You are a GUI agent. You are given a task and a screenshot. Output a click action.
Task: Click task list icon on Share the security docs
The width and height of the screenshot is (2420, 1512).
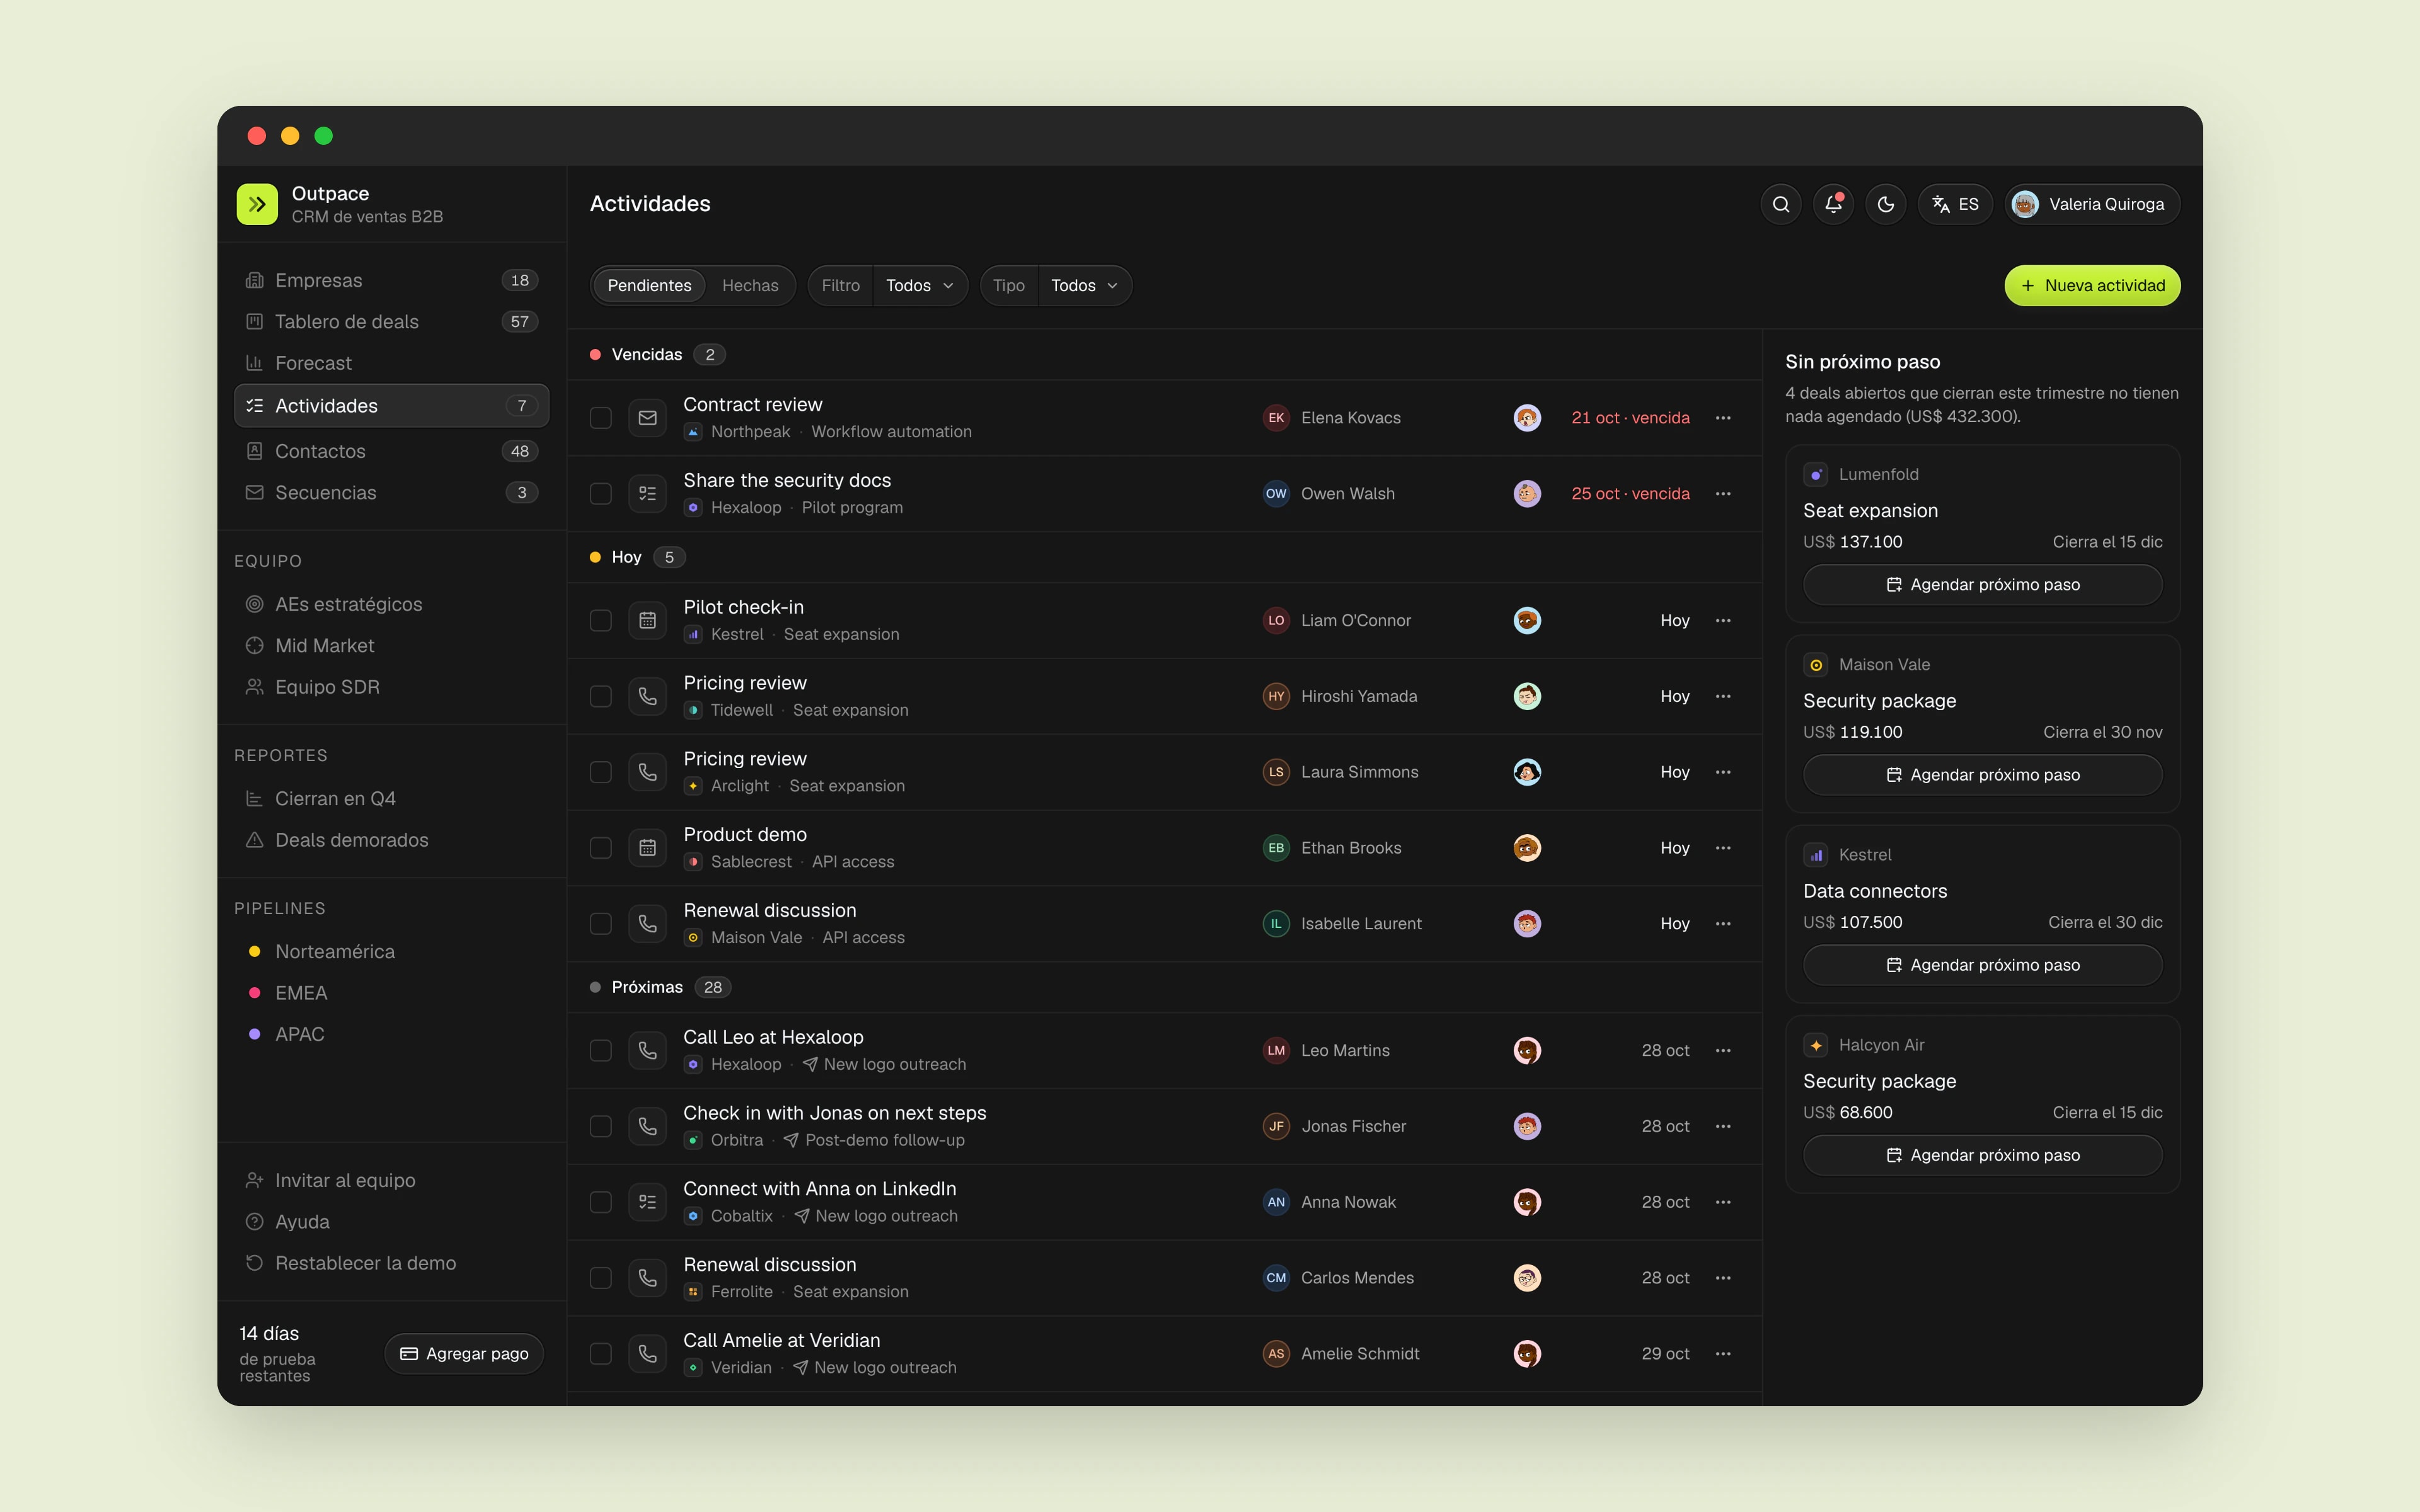pos(648,494)
